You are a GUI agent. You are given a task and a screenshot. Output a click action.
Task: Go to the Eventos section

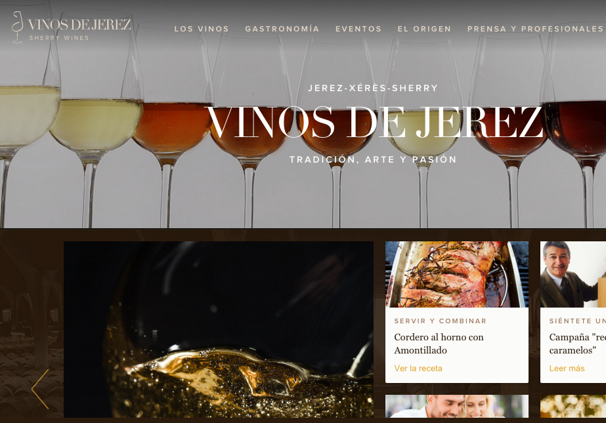tap(358, 29)
